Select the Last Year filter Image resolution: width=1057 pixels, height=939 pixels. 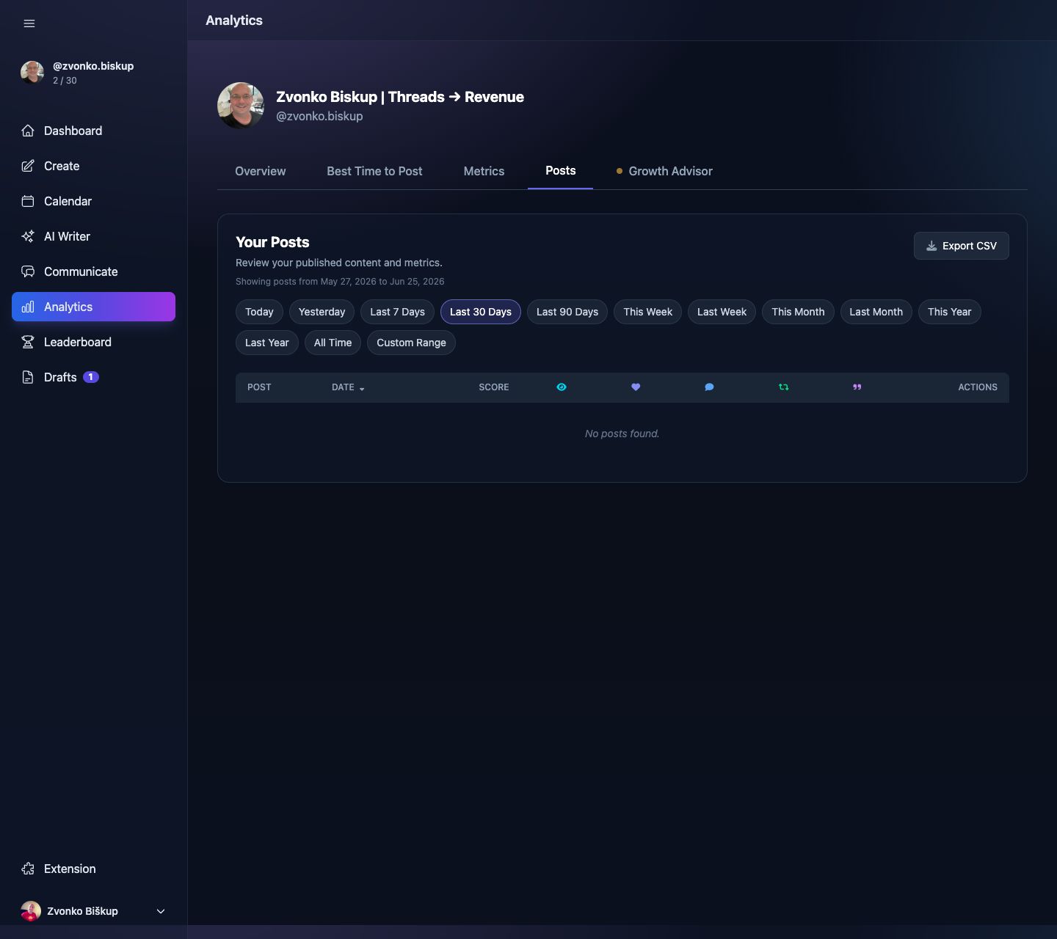(267, 343)
